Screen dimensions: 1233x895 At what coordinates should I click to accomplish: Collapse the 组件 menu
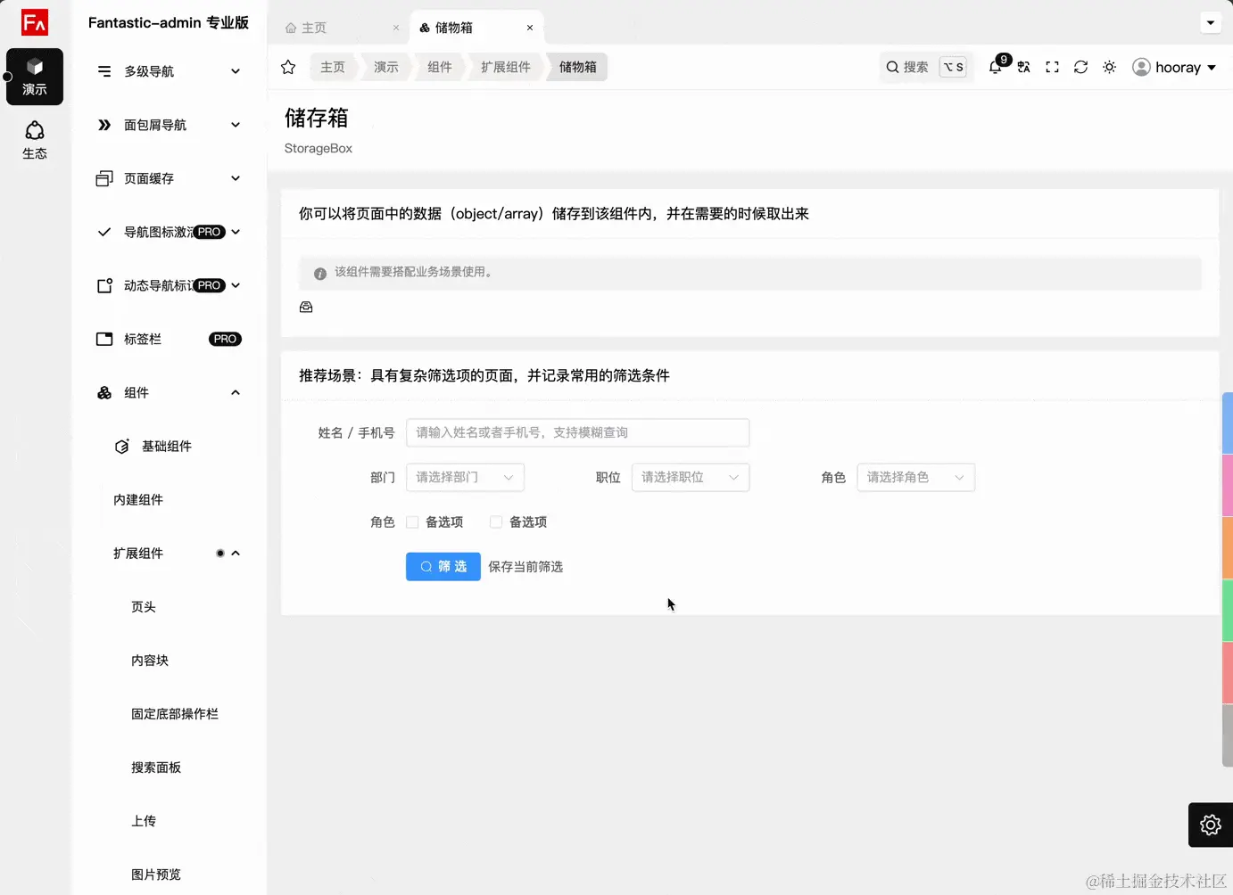point(169,392)
